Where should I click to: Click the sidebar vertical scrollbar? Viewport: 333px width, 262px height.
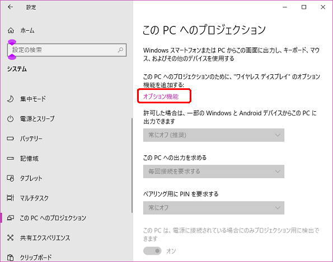pyautogui.click(x=132, y=165)
